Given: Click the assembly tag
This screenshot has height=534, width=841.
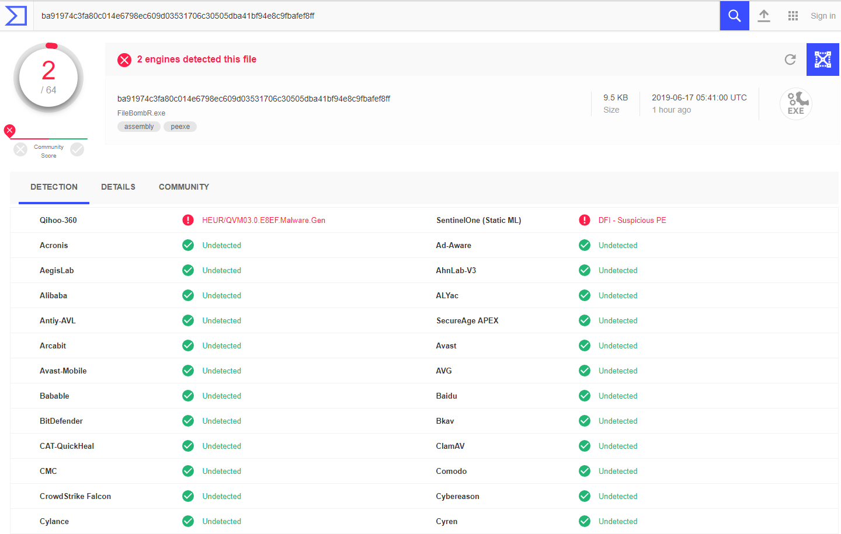Looking at the screenshot, I should tap(139, 127).
